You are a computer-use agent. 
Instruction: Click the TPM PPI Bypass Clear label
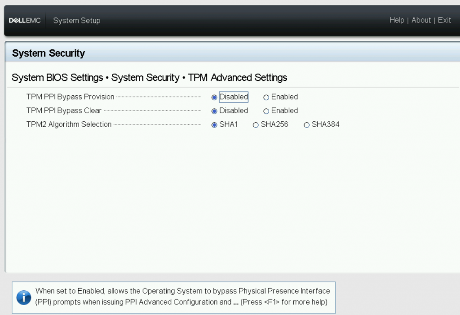point(64,111)
